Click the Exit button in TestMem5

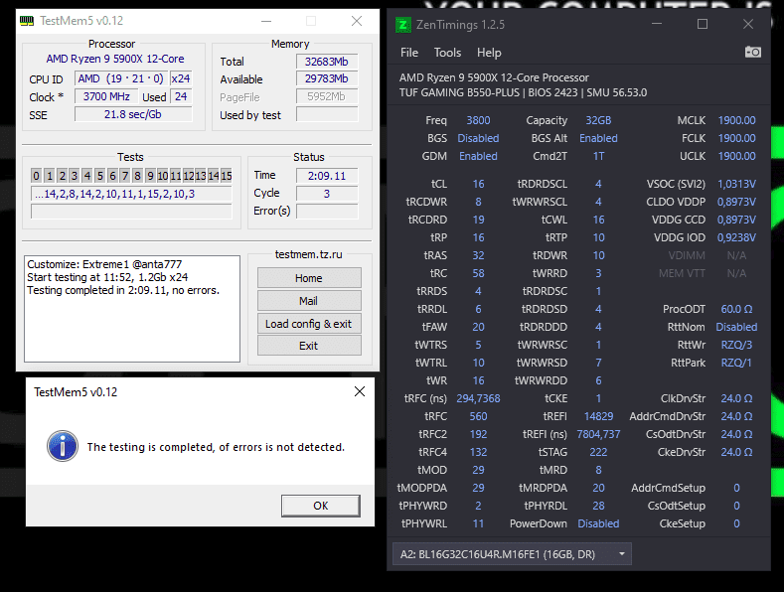[309, 346]
